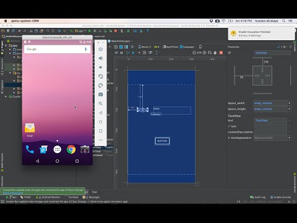Click emulator zoom magnifier icon
Image resolution: width=297 pixels, height=223 pixels.
(101, 103)
